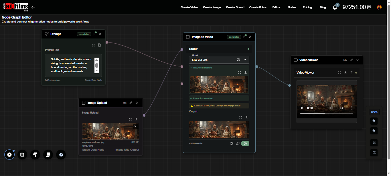This screenshot has width=391, height=176.
Task: Regenerate output using the refresh icon
Action: click(238, 143)
